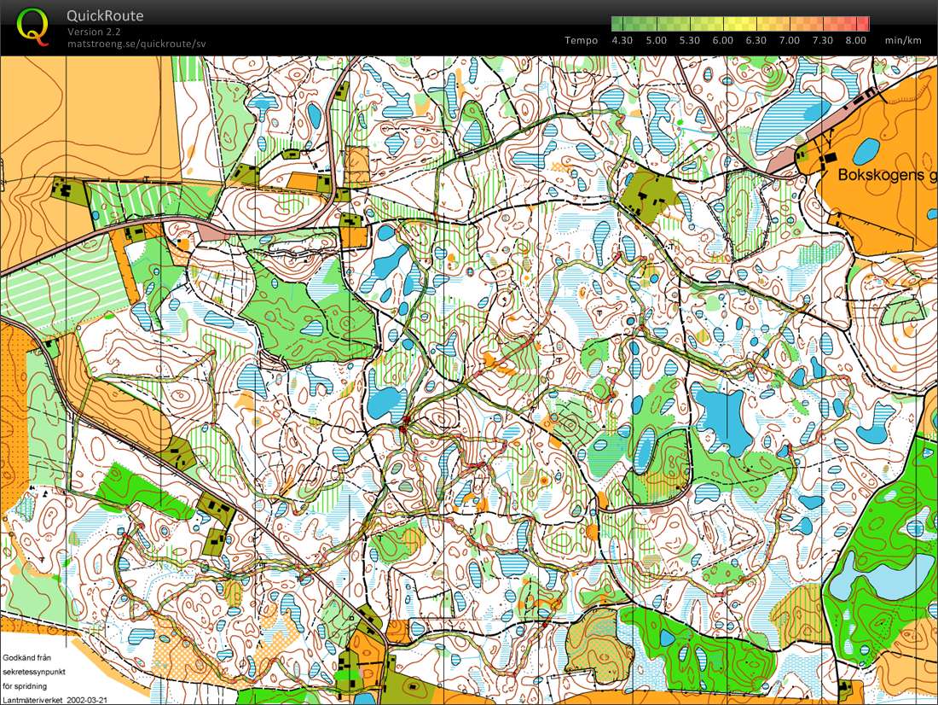Open the matstroeng.se/quickroute/sv link
The width and height of the screenshot is (938, 705).
point(136,44)
